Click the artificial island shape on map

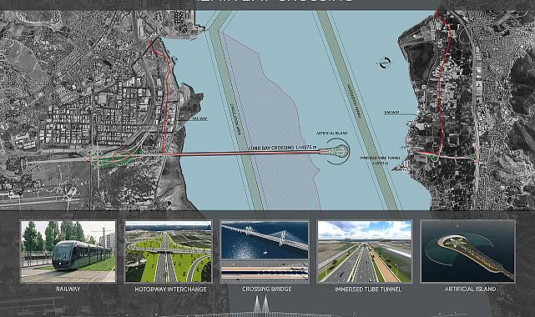point(338,151)
